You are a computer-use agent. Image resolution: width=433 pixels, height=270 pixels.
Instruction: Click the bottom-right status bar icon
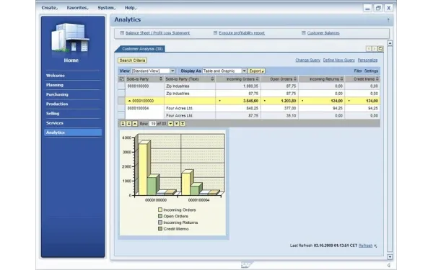pyautogui.click(x=389, y=265)
